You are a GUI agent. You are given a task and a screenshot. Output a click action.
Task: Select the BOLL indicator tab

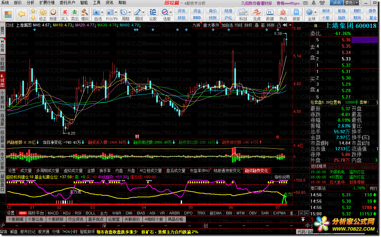click(91, 213)
